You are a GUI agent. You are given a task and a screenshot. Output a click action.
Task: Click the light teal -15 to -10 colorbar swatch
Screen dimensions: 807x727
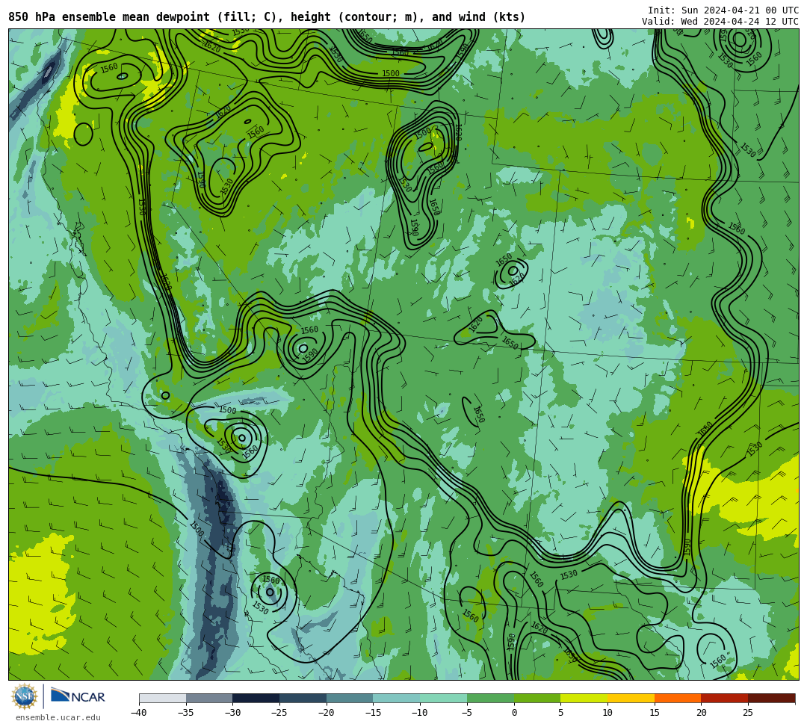pyautogui.click(x=397, y=698)
